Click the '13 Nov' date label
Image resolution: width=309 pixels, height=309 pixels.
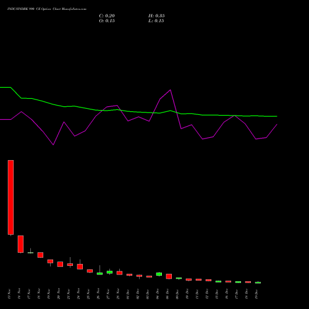[9, 294]
